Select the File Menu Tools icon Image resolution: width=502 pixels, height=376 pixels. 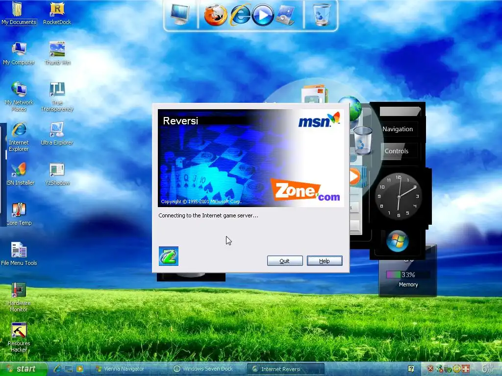click(x=19, y=254)
